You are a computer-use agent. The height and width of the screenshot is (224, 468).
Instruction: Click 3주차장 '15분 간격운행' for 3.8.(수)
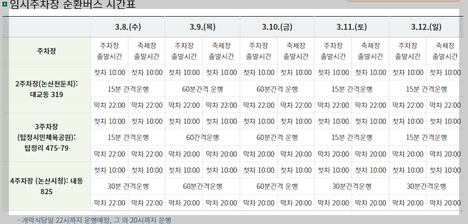point(128,138)
